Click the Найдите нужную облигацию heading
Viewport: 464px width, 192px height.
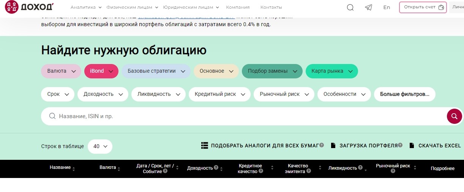(124, 50)
